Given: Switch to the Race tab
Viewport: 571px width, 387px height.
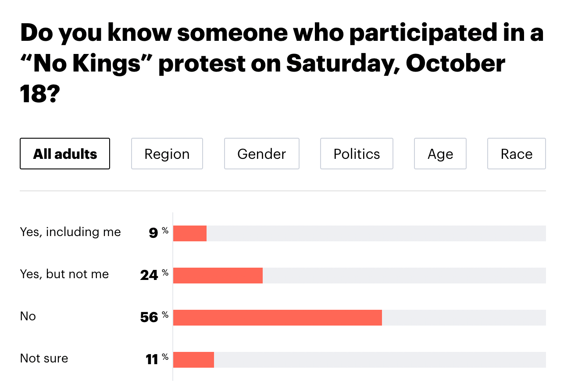Looking at the screenshot, I should pyautogui.click(x=517, y=154).
